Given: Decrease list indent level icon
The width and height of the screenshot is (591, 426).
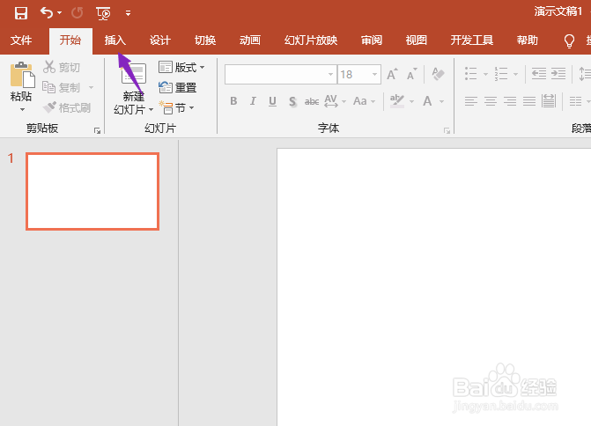Looking at the screenshot, I should (x=539, y=73).
